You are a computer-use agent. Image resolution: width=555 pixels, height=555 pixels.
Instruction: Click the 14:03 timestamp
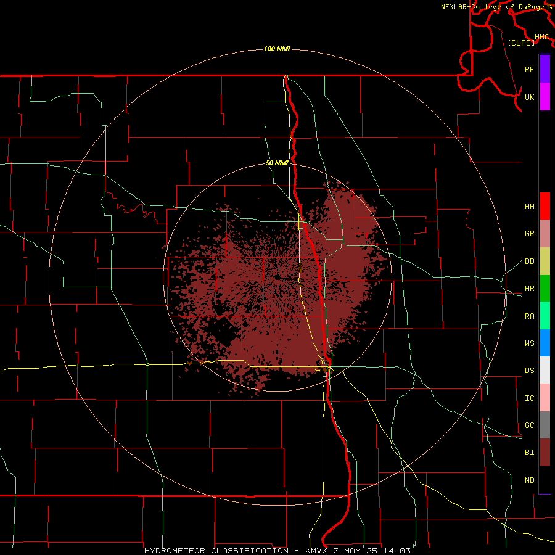pyautogui.click(x=397, y=551)
